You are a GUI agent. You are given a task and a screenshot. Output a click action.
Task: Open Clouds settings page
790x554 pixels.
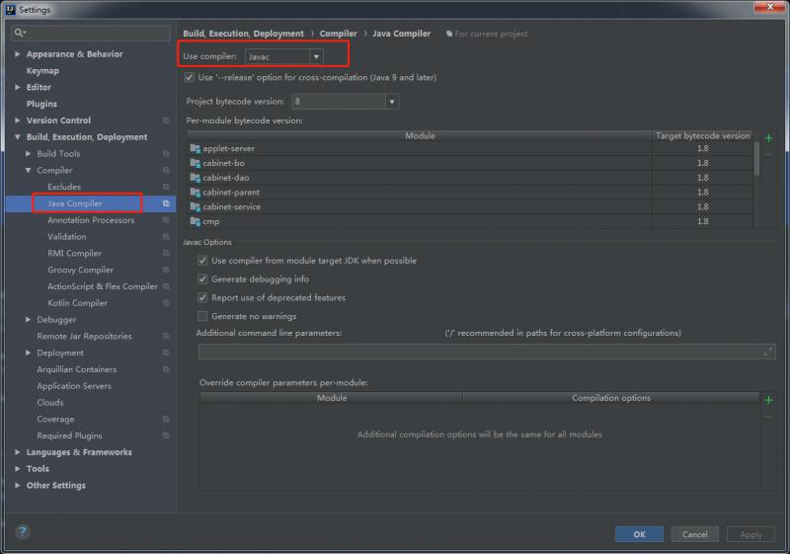[x=50, y=402]
